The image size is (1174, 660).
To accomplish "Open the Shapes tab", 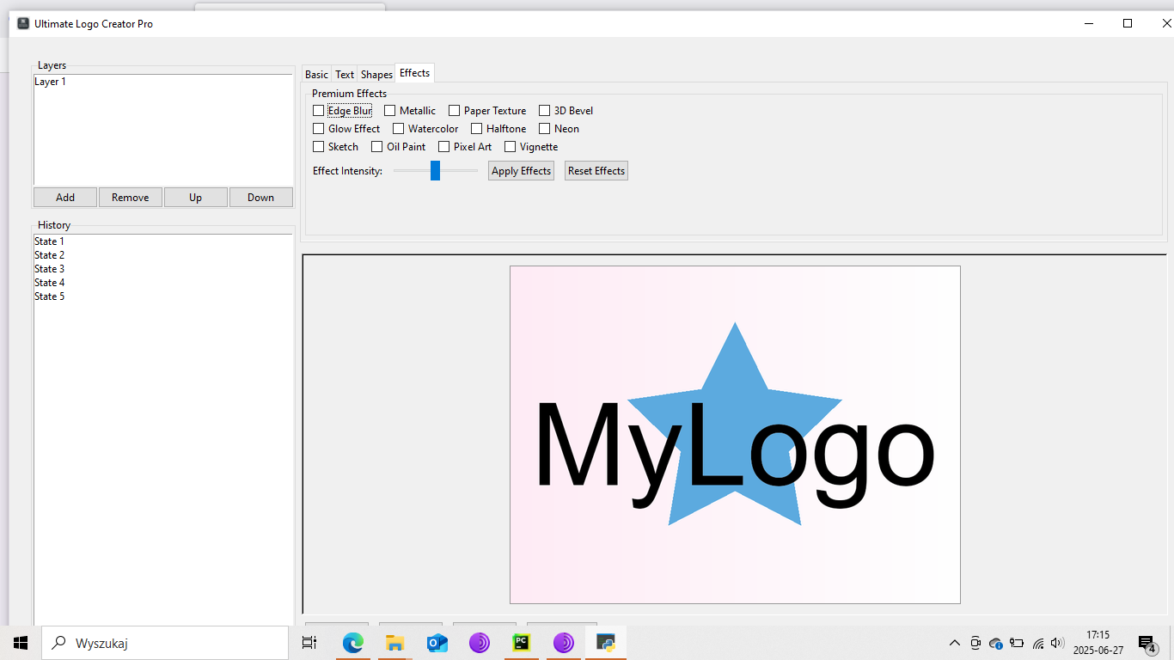I will (x=376, y=74).
